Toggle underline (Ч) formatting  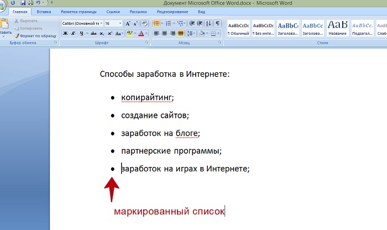pyautogui.click(x=81, y=33)
